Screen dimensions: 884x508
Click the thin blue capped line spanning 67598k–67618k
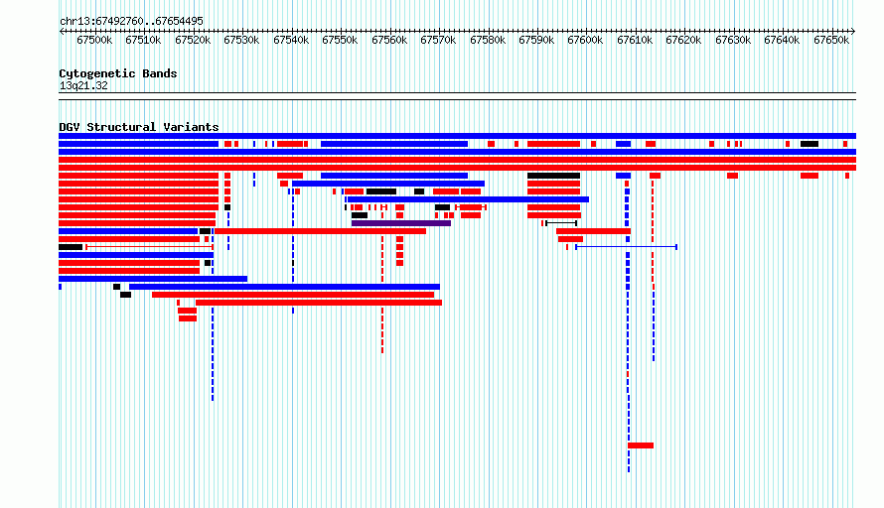pos(627,247)
